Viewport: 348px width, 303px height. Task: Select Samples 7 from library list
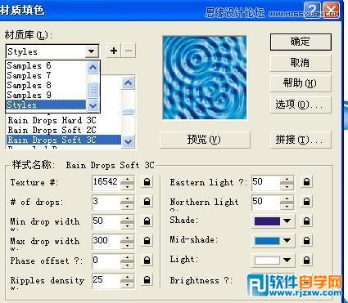(46, 75)
